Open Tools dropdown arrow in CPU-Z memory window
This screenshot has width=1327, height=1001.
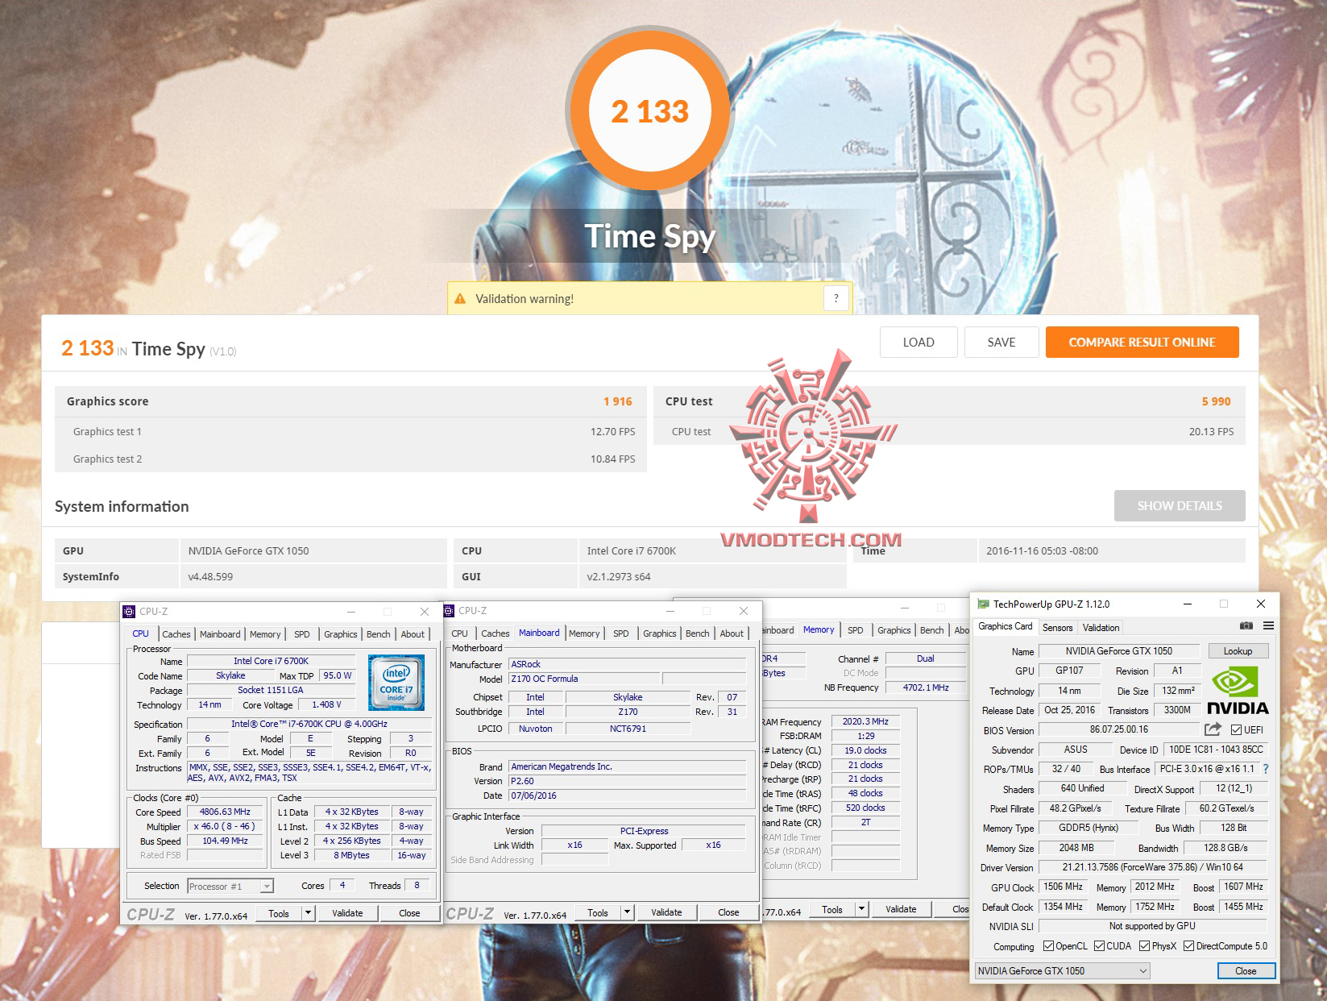pyautogui.click(x=861, y=909)
